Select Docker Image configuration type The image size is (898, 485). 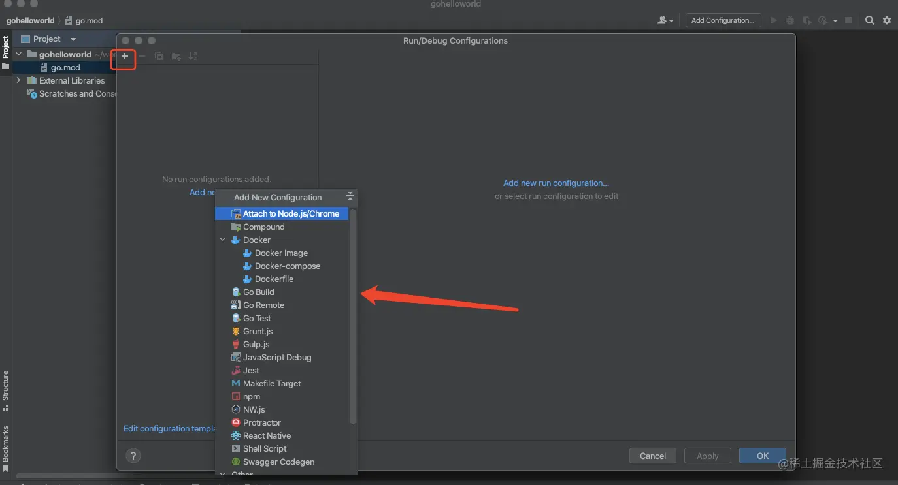pyautogui.click(x=282, y=253)
